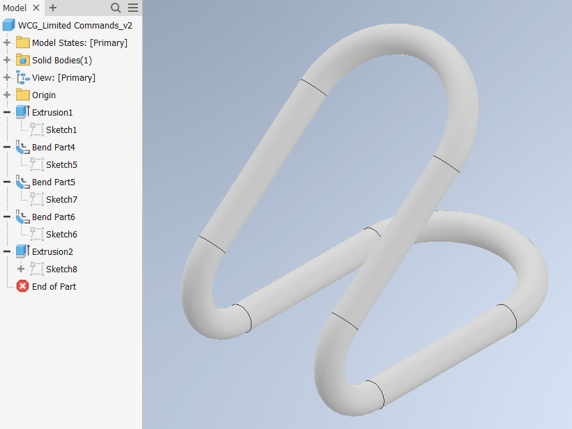
Task: Open the browser hamburger menu
Action: click(x=133, y=8)
